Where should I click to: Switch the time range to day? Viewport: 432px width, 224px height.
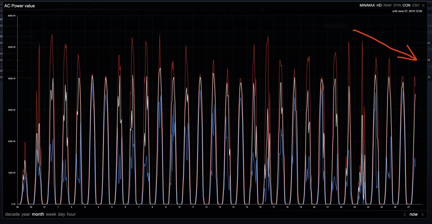(x=61, y=214)
